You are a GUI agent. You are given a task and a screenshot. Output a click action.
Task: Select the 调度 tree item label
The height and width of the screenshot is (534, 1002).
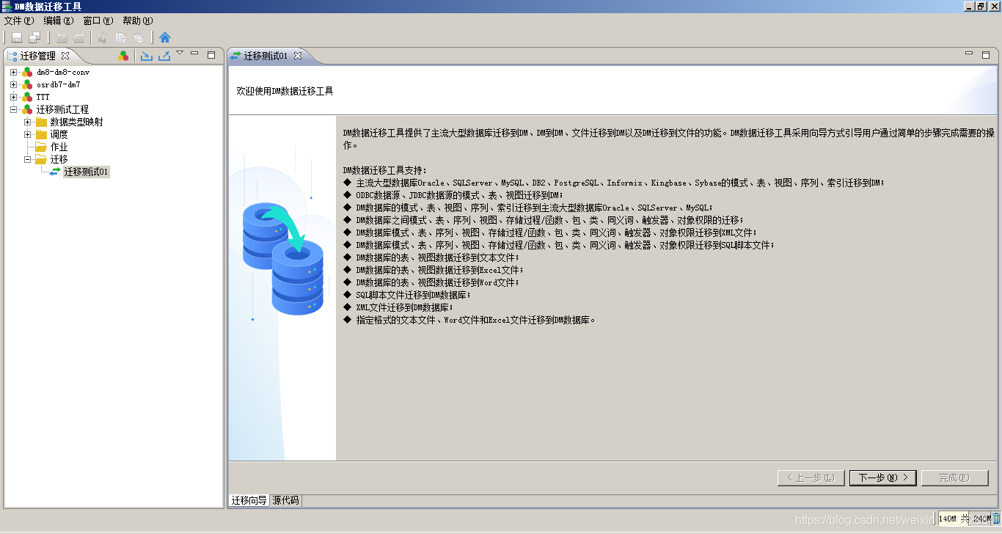(x=59, y=134)
